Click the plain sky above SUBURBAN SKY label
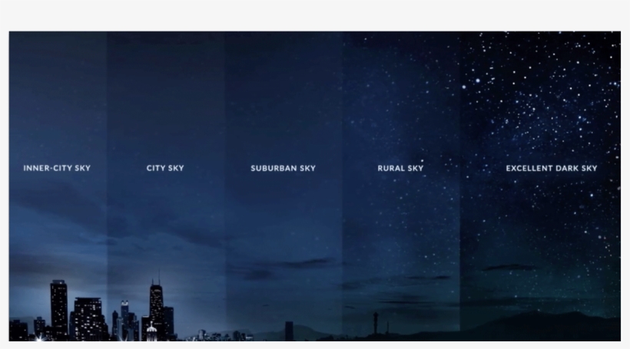 [283, 92]
